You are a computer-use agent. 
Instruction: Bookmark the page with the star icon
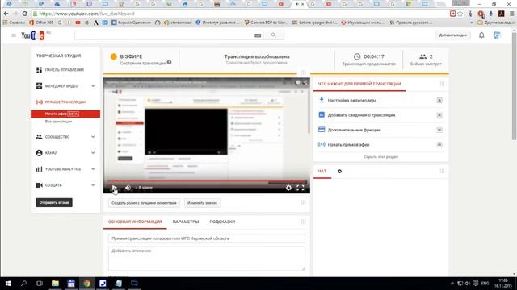460,14
